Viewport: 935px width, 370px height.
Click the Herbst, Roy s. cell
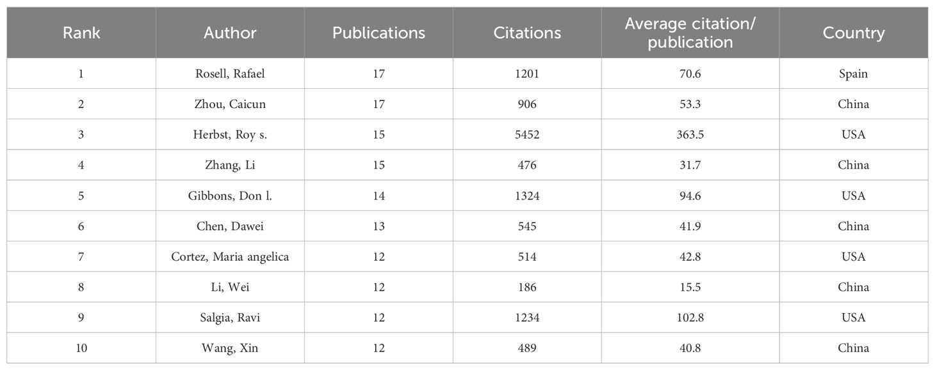click(x=230, y=135)
